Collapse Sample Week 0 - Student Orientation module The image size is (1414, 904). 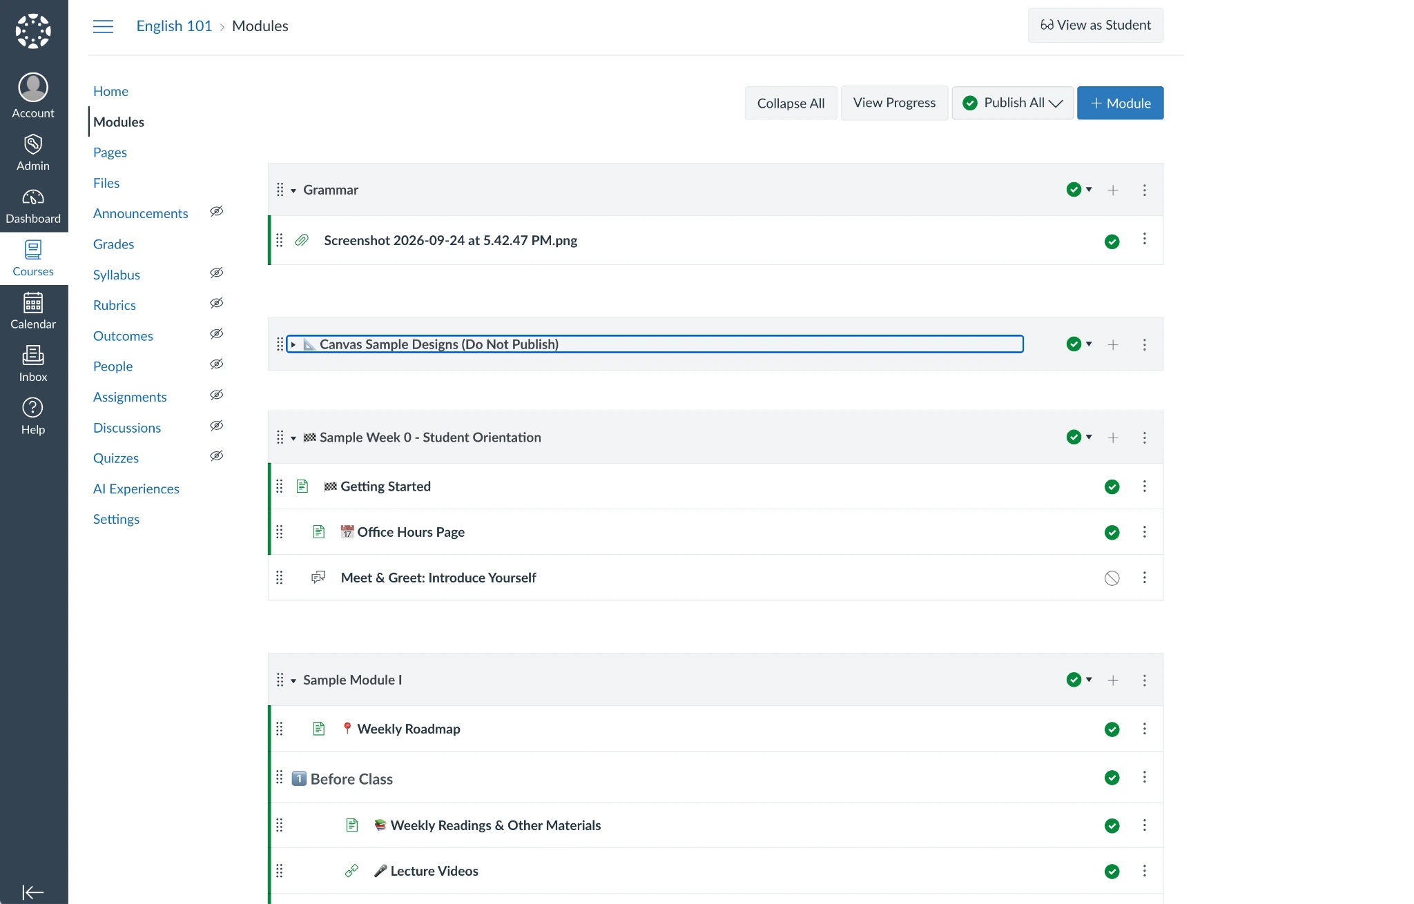293,438
